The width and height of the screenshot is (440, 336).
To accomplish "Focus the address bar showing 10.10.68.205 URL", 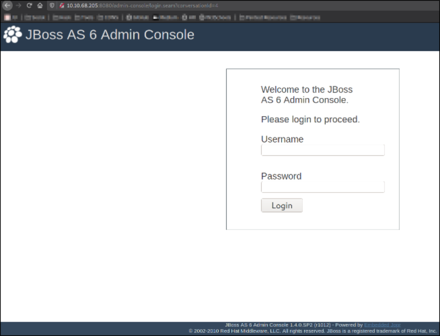I will pyautogui.click(x=142, y=5).
